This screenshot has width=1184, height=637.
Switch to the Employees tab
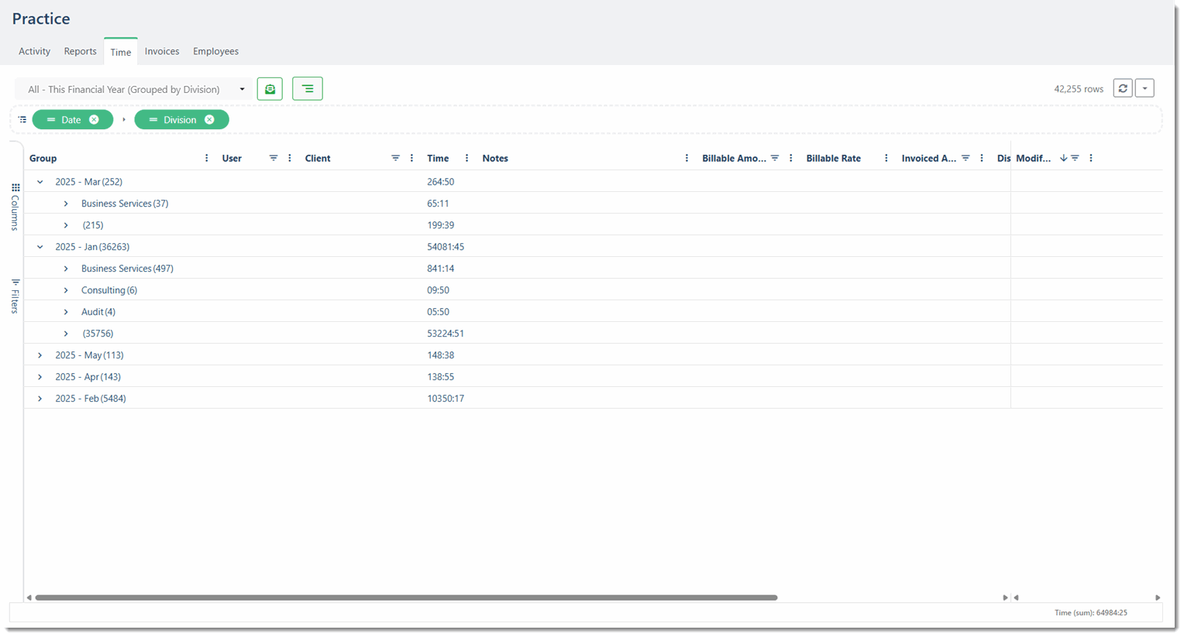click(x=215, y=51)
